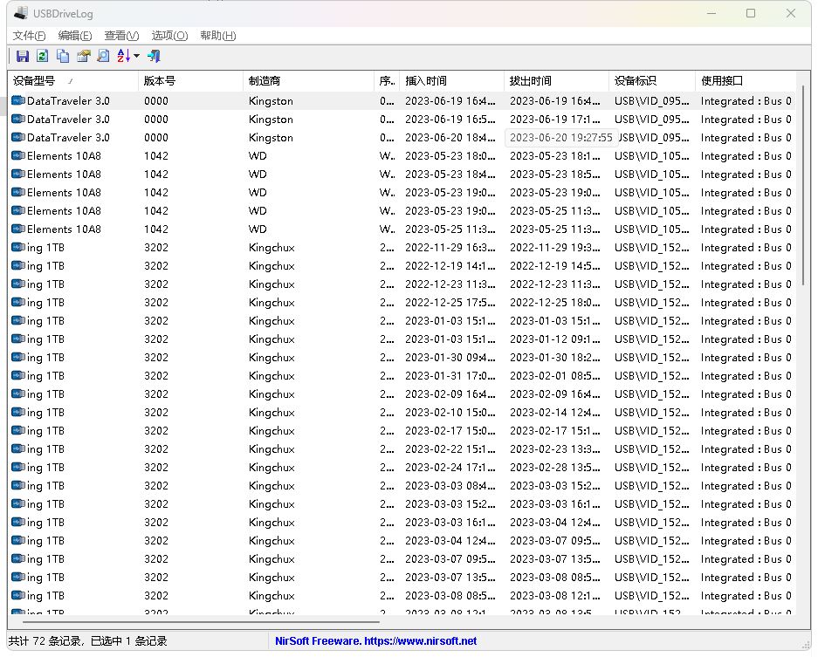
Task: Sort by the 插入时间 column header
Action: [426, 81]
